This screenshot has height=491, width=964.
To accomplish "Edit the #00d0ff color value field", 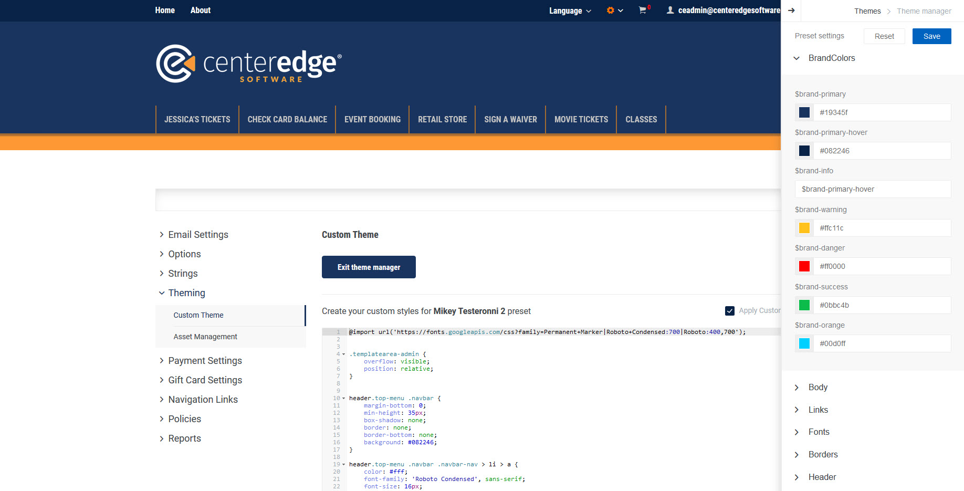I will 882,343.
